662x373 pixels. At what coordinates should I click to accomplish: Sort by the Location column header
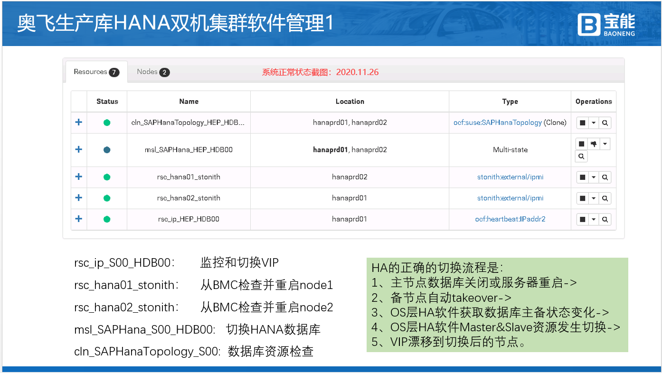350,102
